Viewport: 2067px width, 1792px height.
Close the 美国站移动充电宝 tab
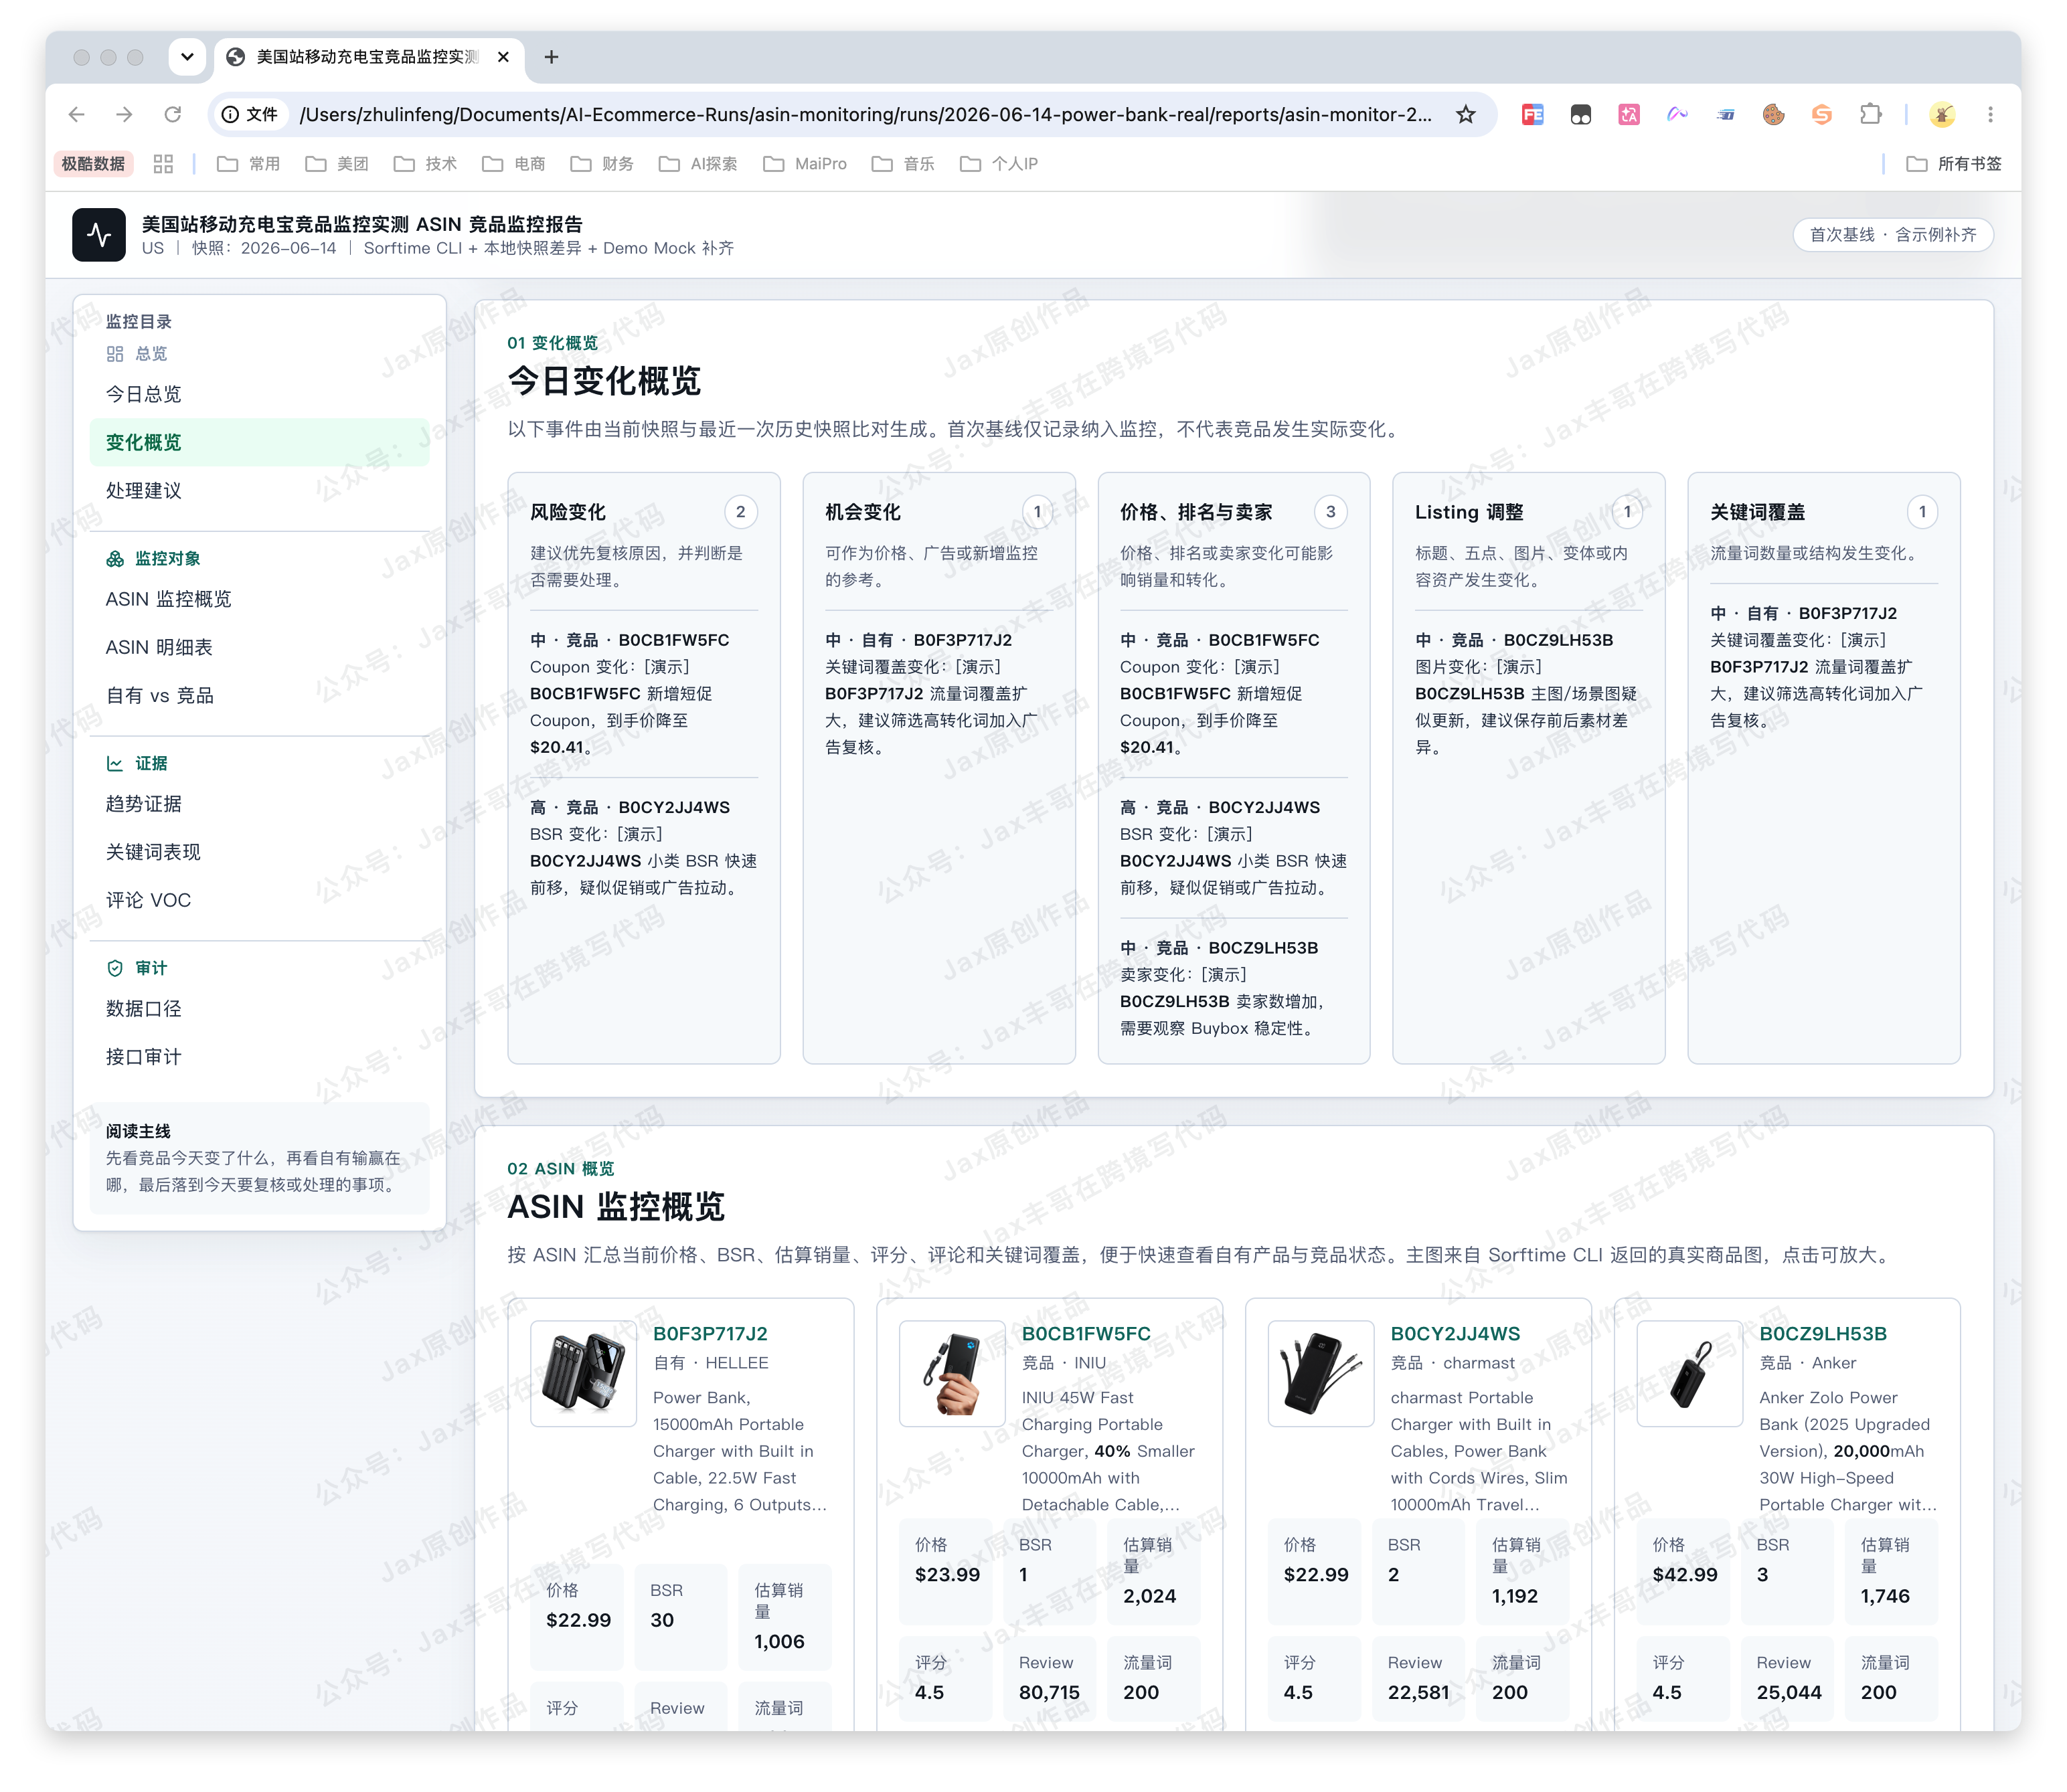pos(503,57)
